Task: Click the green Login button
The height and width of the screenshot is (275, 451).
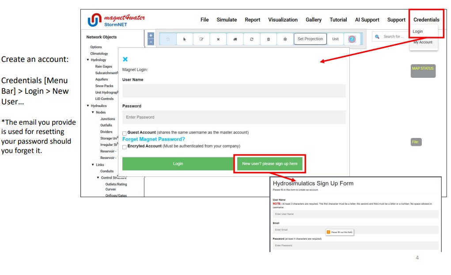Action: (x=178, y=164)
